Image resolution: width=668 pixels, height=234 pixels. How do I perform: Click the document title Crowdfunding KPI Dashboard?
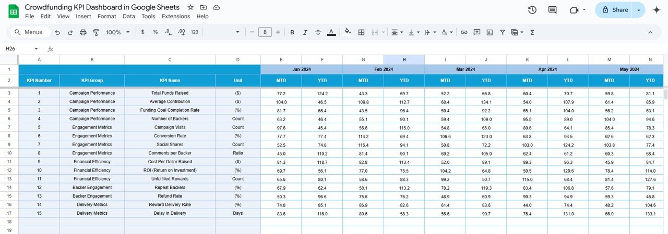coord(102,7)
